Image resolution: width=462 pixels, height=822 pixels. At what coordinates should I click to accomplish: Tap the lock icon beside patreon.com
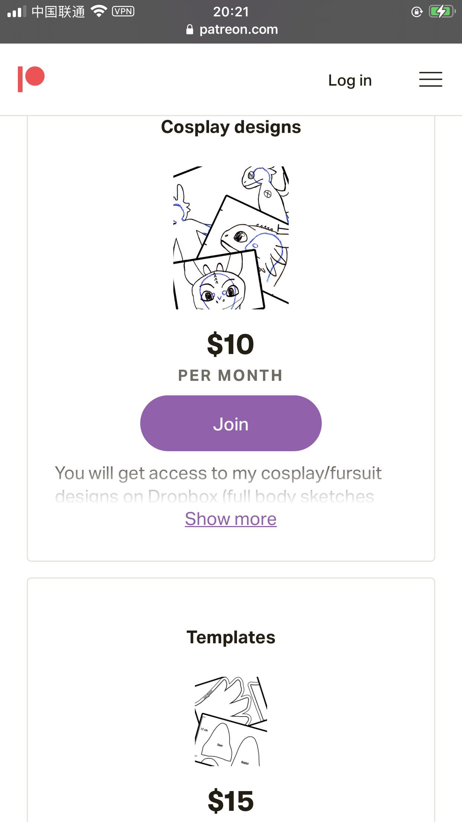click(190, 29)
